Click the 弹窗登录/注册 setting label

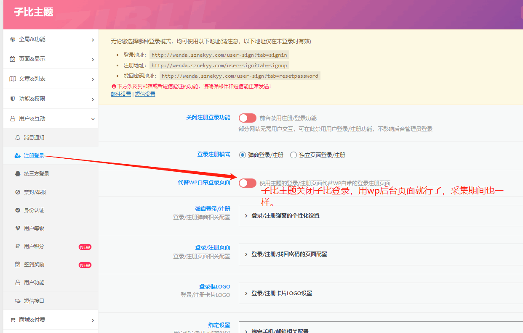[x=213, y=209]
